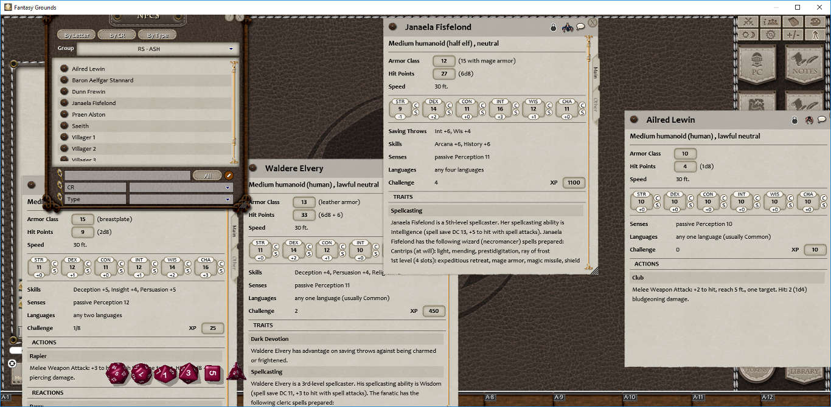Click the chat bubble on Janaela Fisfelond's sheet
The width and height of the screenshot is (831, 407).
click(580, 27)
